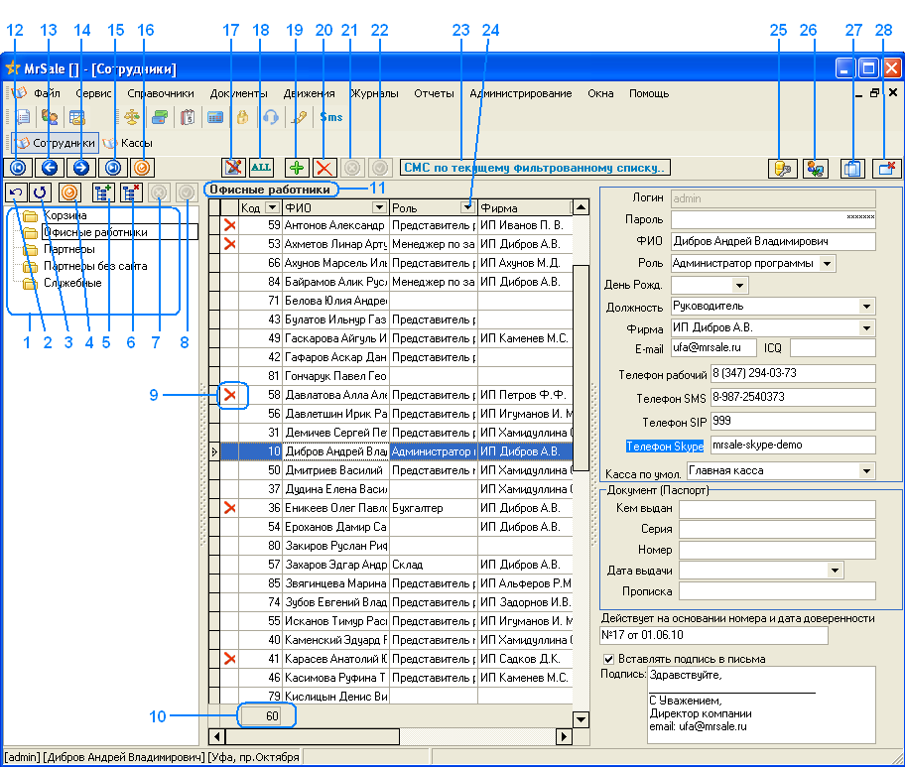Click the user with computer checkmark icon
Viewport: 905px width, 768px height.
pos(815,169)
